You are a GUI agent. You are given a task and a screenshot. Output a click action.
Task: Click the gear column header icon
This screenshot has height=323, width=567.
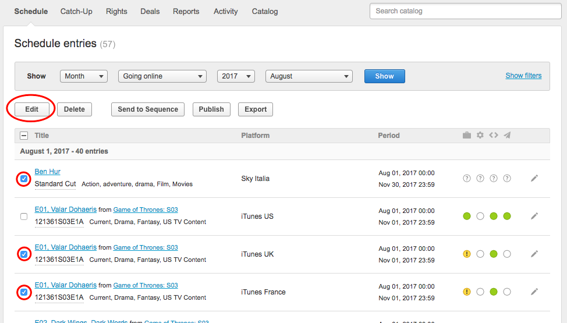click(480, 135)
